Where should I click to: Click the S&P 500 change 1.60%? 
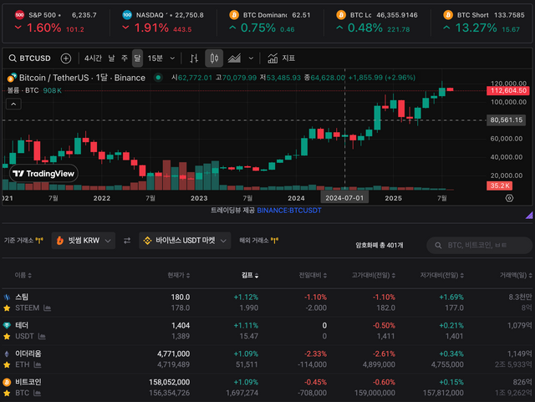coord(44,28)
